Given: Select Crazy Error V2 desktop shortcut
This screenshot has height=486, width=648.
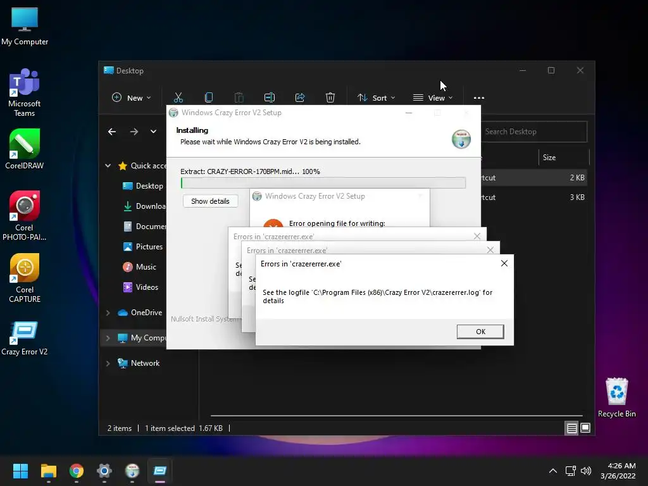Looking at the screenshot, I should (x=25, y=339).
